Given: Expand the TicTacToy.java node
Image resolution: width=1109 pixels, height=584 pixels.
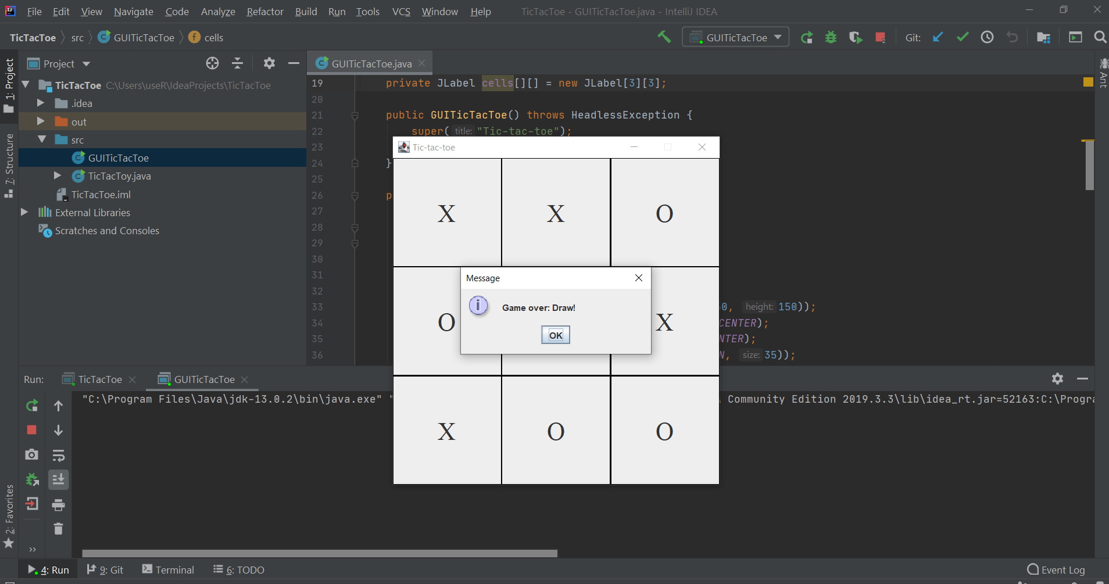Looking at the screenshot, I should [57, 175].
